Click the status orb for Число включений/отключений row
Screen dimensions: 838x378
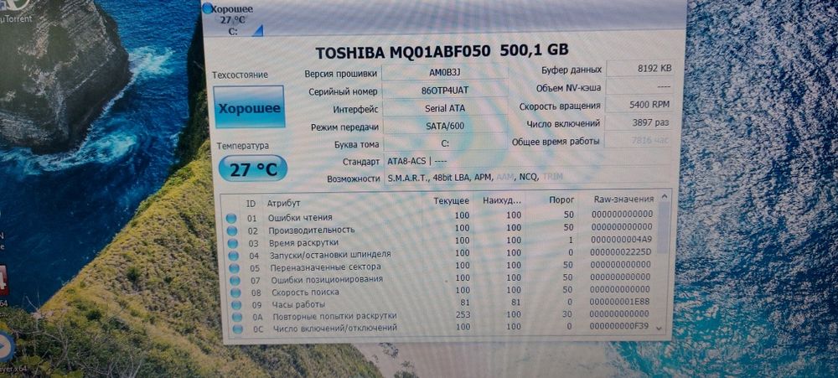coord(237,329)
